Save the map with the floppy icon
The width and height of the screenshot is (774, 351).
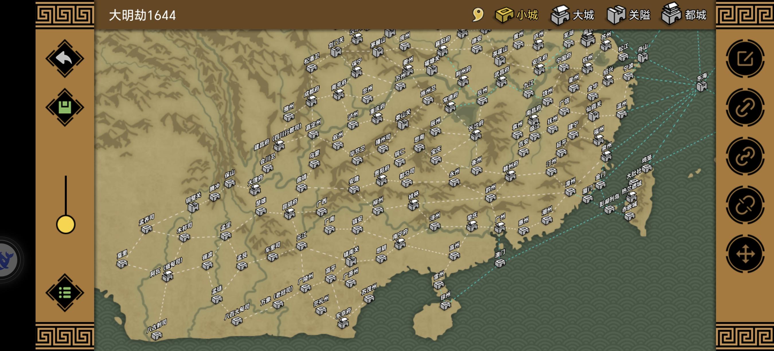click(x=64, y=107)
